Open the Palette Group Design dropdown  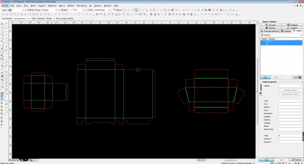coord(49,10)
